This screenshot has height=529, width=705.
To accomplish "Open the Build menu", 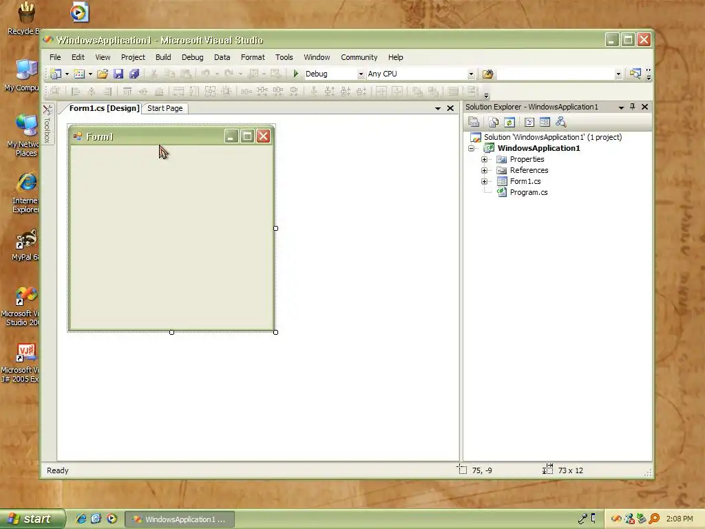I will 163,57.
